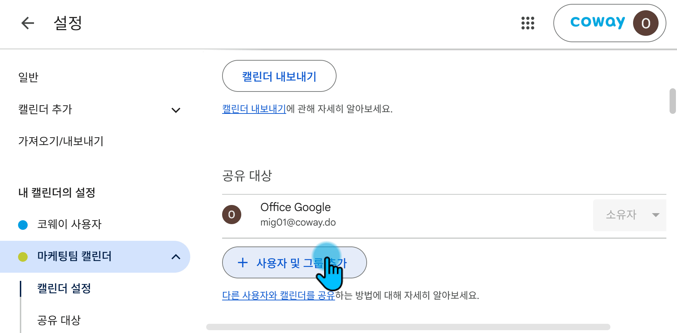Image resolution: width=677 pixels, height=333 pixels.
Task: Open the Google apps grid
Action: coord(528,23)
